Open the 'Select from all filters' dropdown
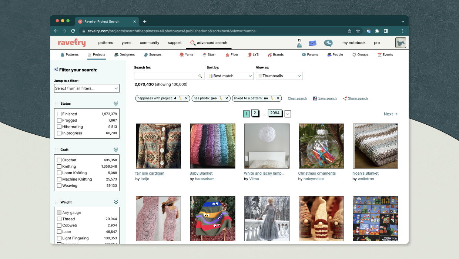This screenshot has height=259, width=459. (87, 88)
